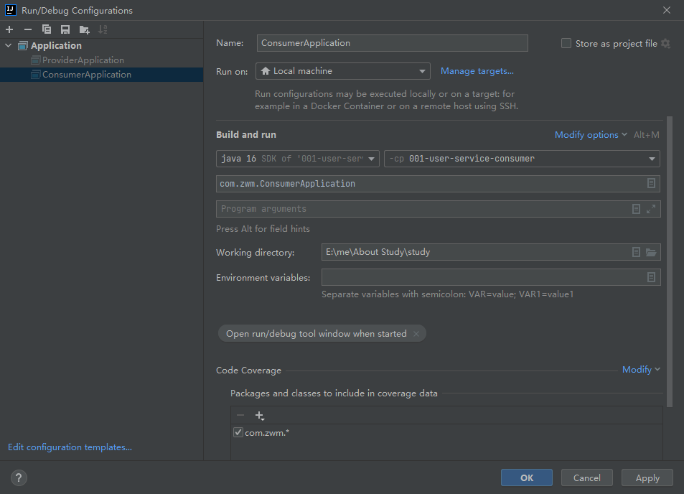Add a new run configuration
Viewport: 684px width, 494px height.
coord(9,29)
